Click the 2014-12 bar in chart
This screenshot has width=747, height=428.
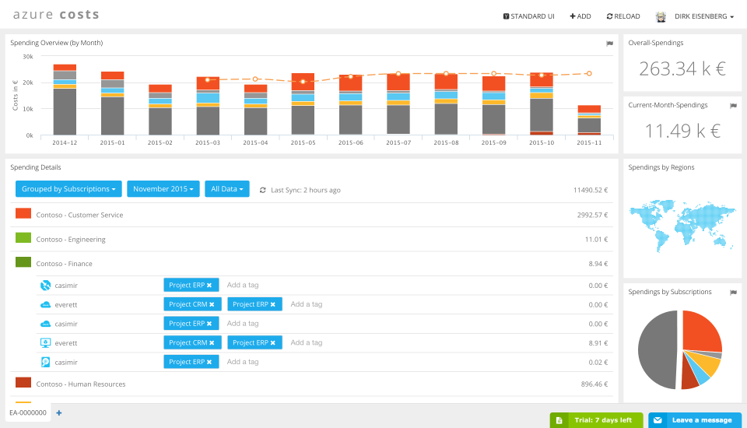65,100
